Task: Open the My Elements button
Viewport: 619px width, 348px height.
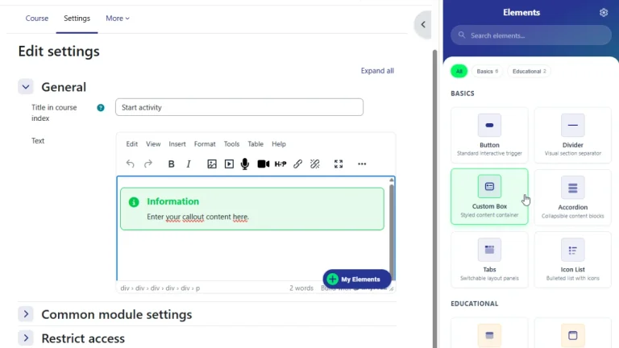Action: pyautogui.click(x=357, y=279)
